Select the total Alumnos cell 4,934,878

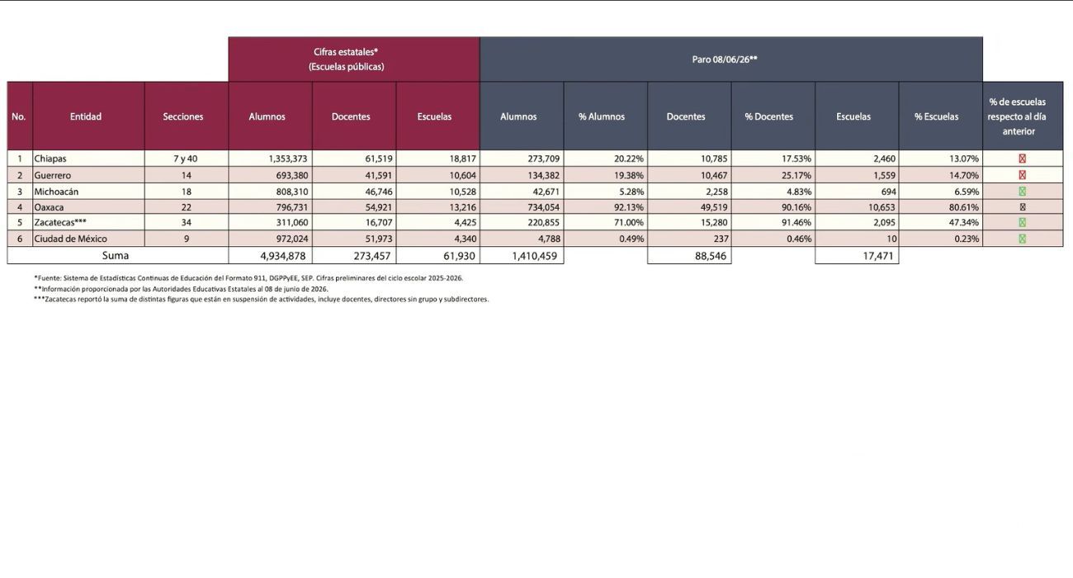[270, 256]
